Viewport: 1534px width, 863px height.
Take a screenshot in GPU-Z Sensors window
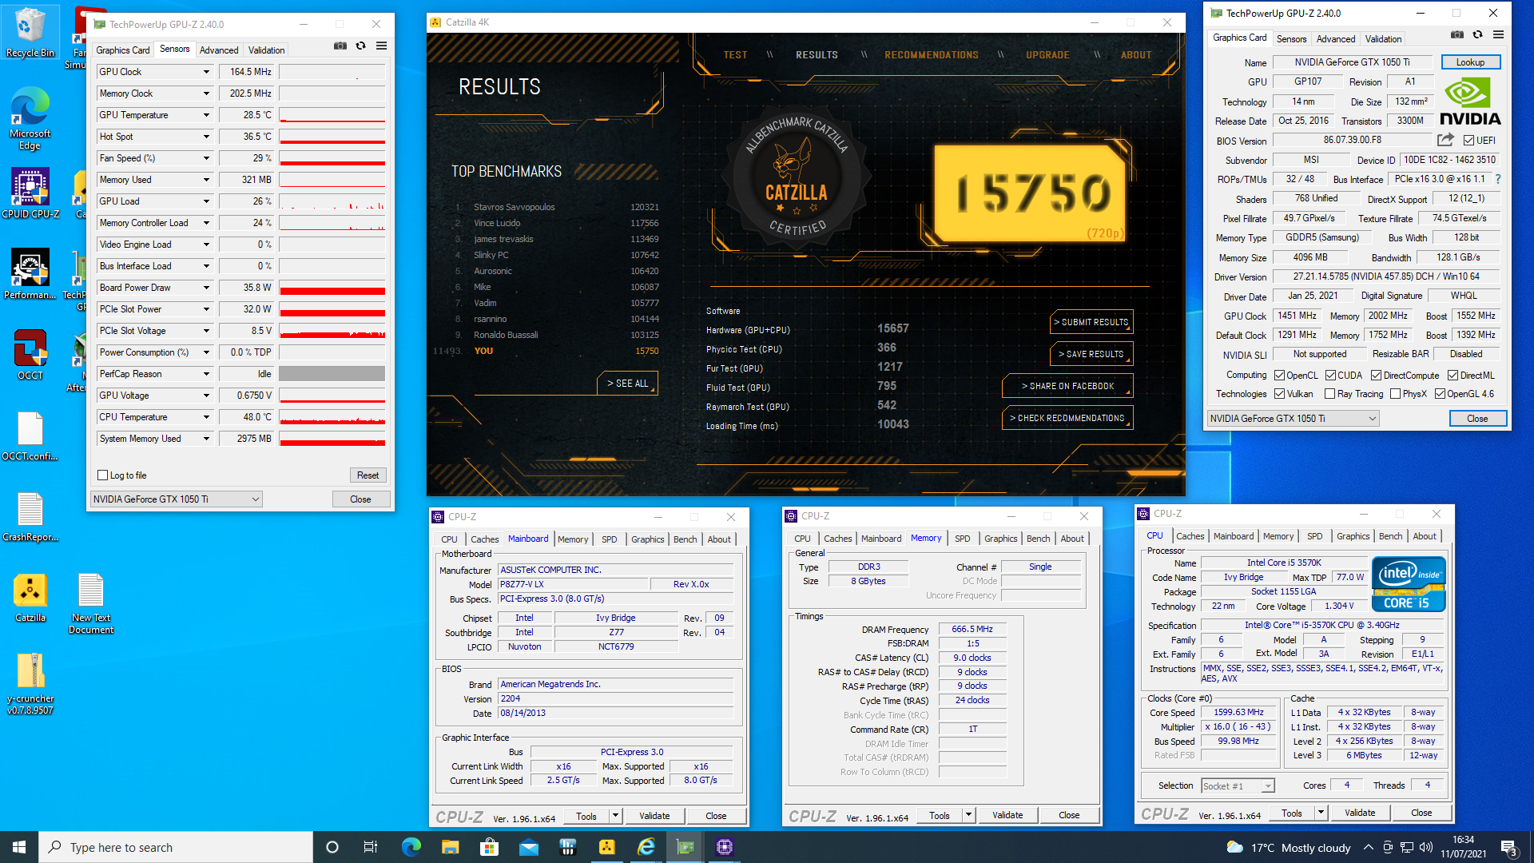tap(340, 46)
